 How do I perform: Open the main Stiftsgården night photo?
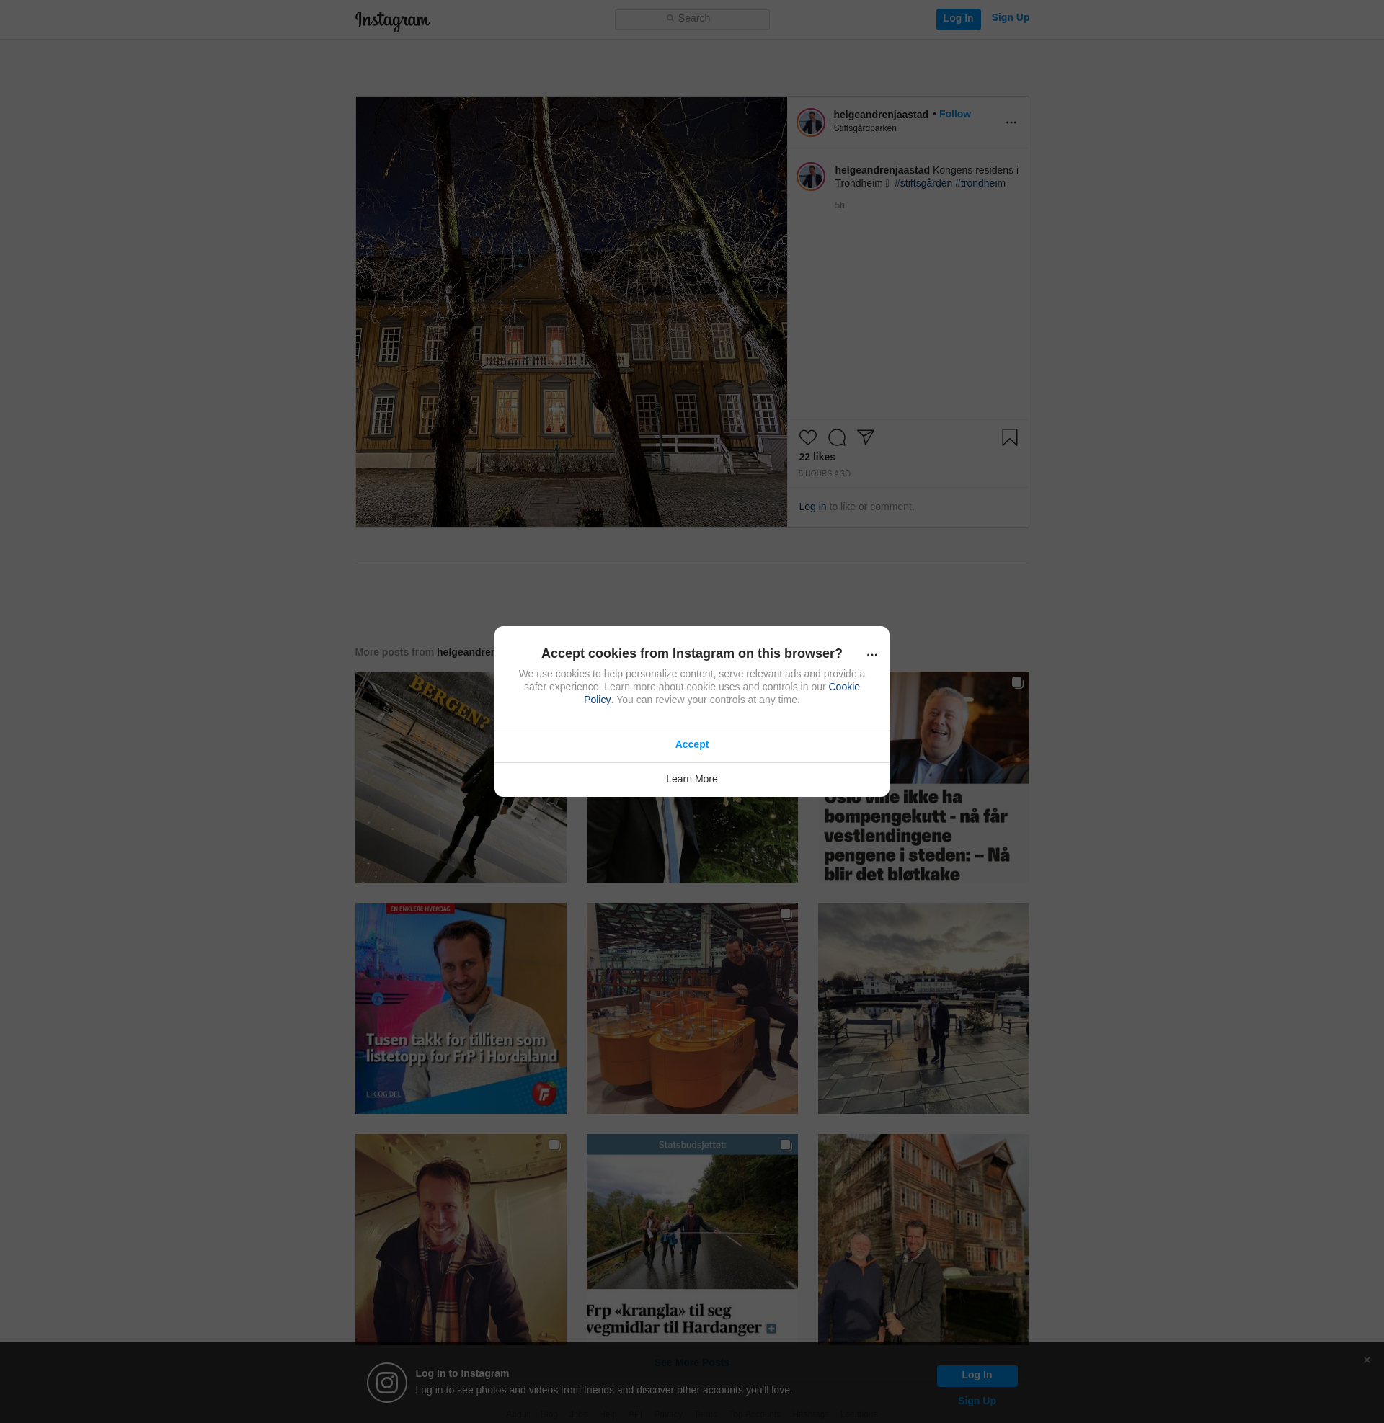pyautogui.click(x=572, y=313)
